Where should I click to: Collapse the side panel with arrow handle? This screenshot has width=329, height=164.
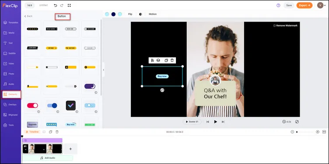(x=103, y=70)
